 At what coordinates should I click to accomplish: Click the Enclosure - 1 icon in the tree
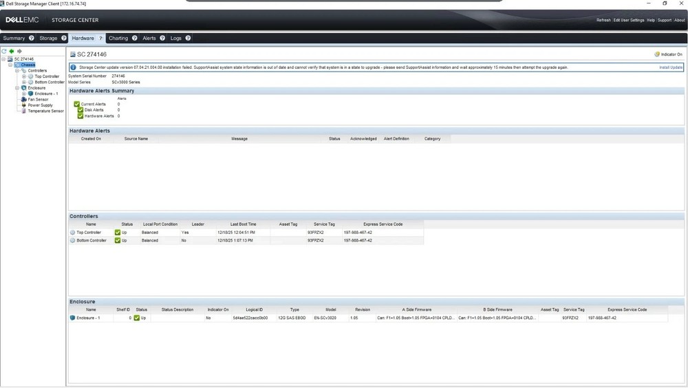pyautogui.click(x=31, y=94)
